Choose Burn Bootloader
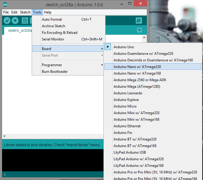 click(68, 72)
